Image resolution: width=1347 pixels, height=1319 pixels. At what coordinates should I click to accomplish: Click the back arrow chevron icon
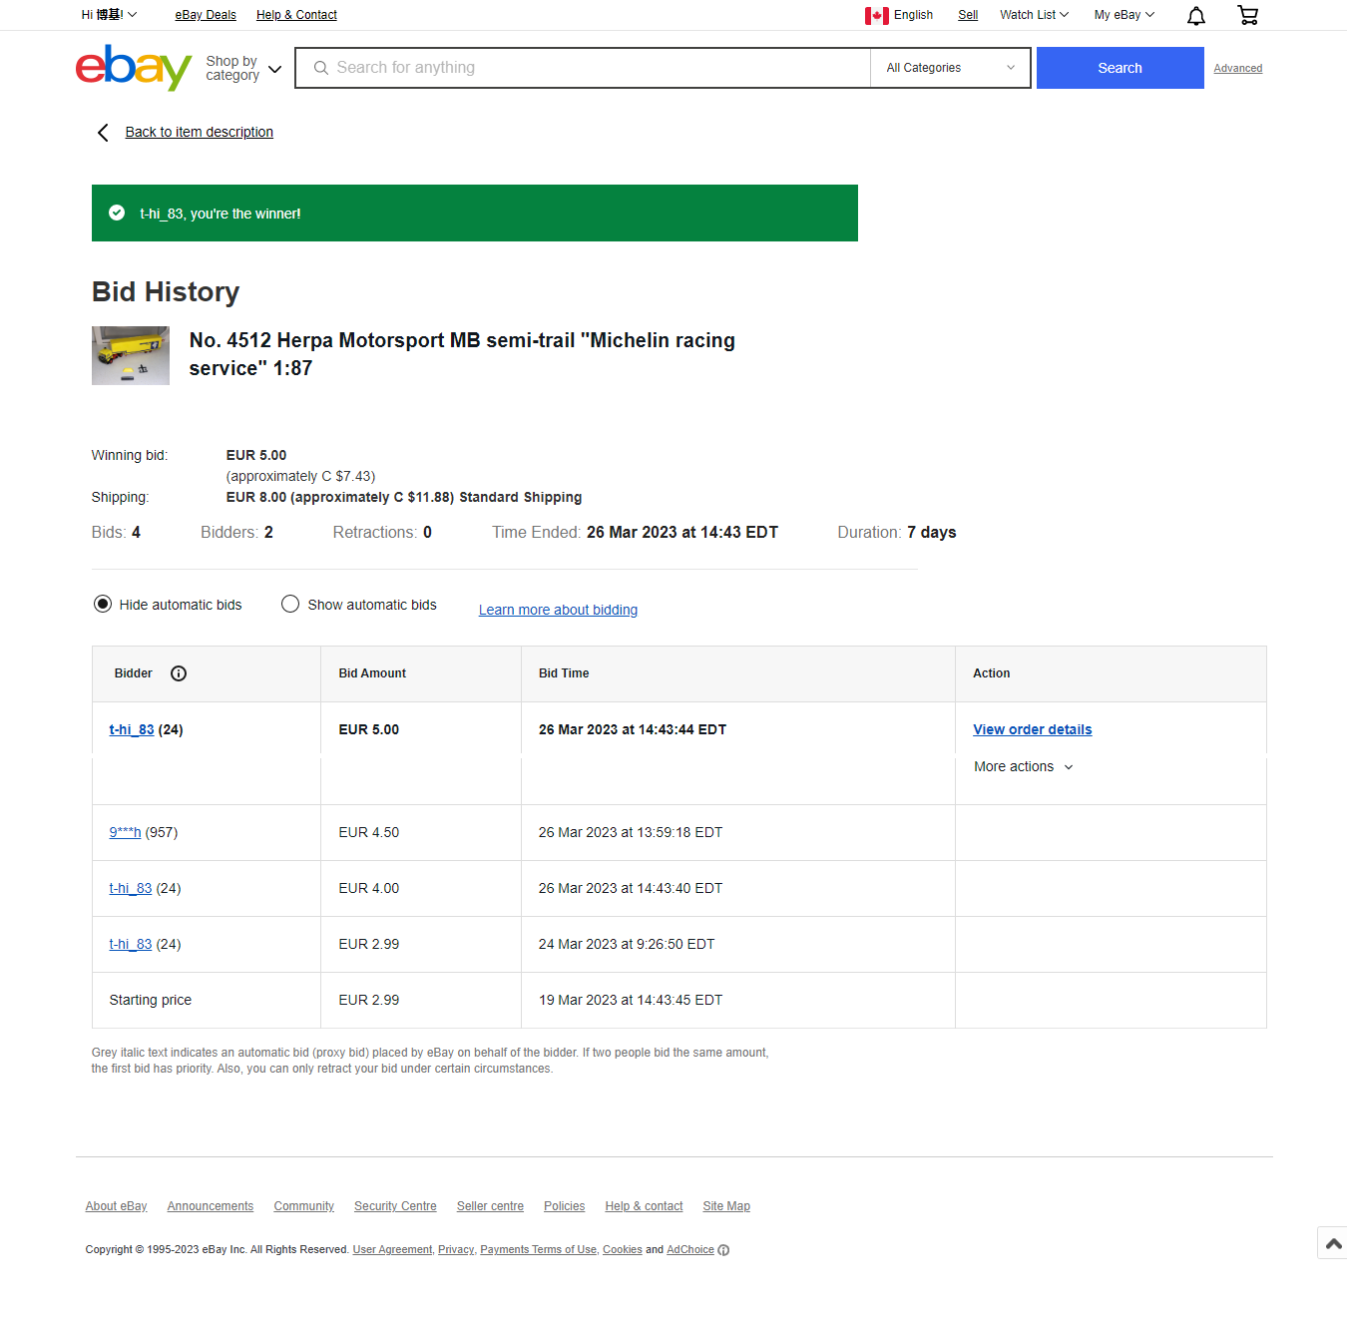tap(103, 133)
